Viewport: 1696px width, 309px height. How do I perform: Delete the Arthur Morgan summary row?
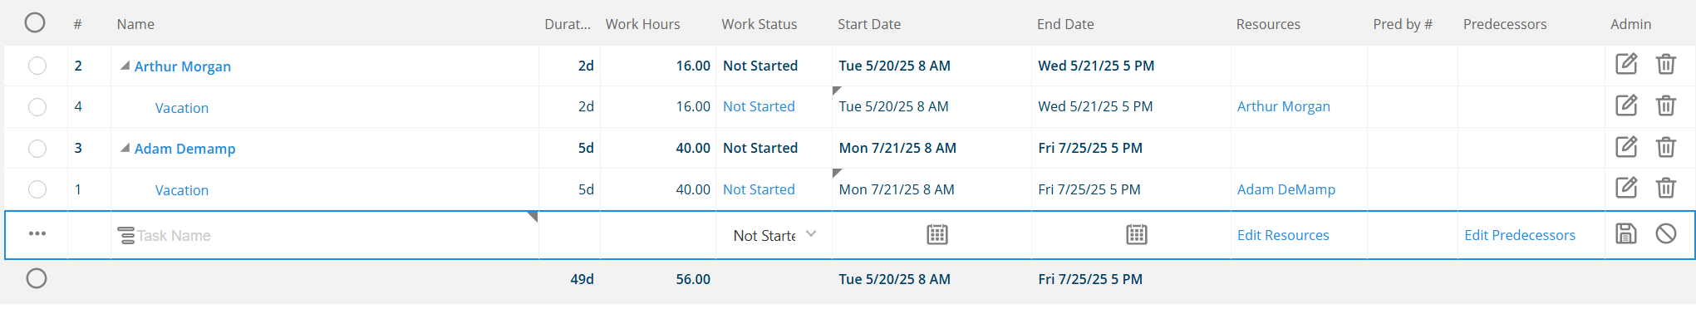1665,64
